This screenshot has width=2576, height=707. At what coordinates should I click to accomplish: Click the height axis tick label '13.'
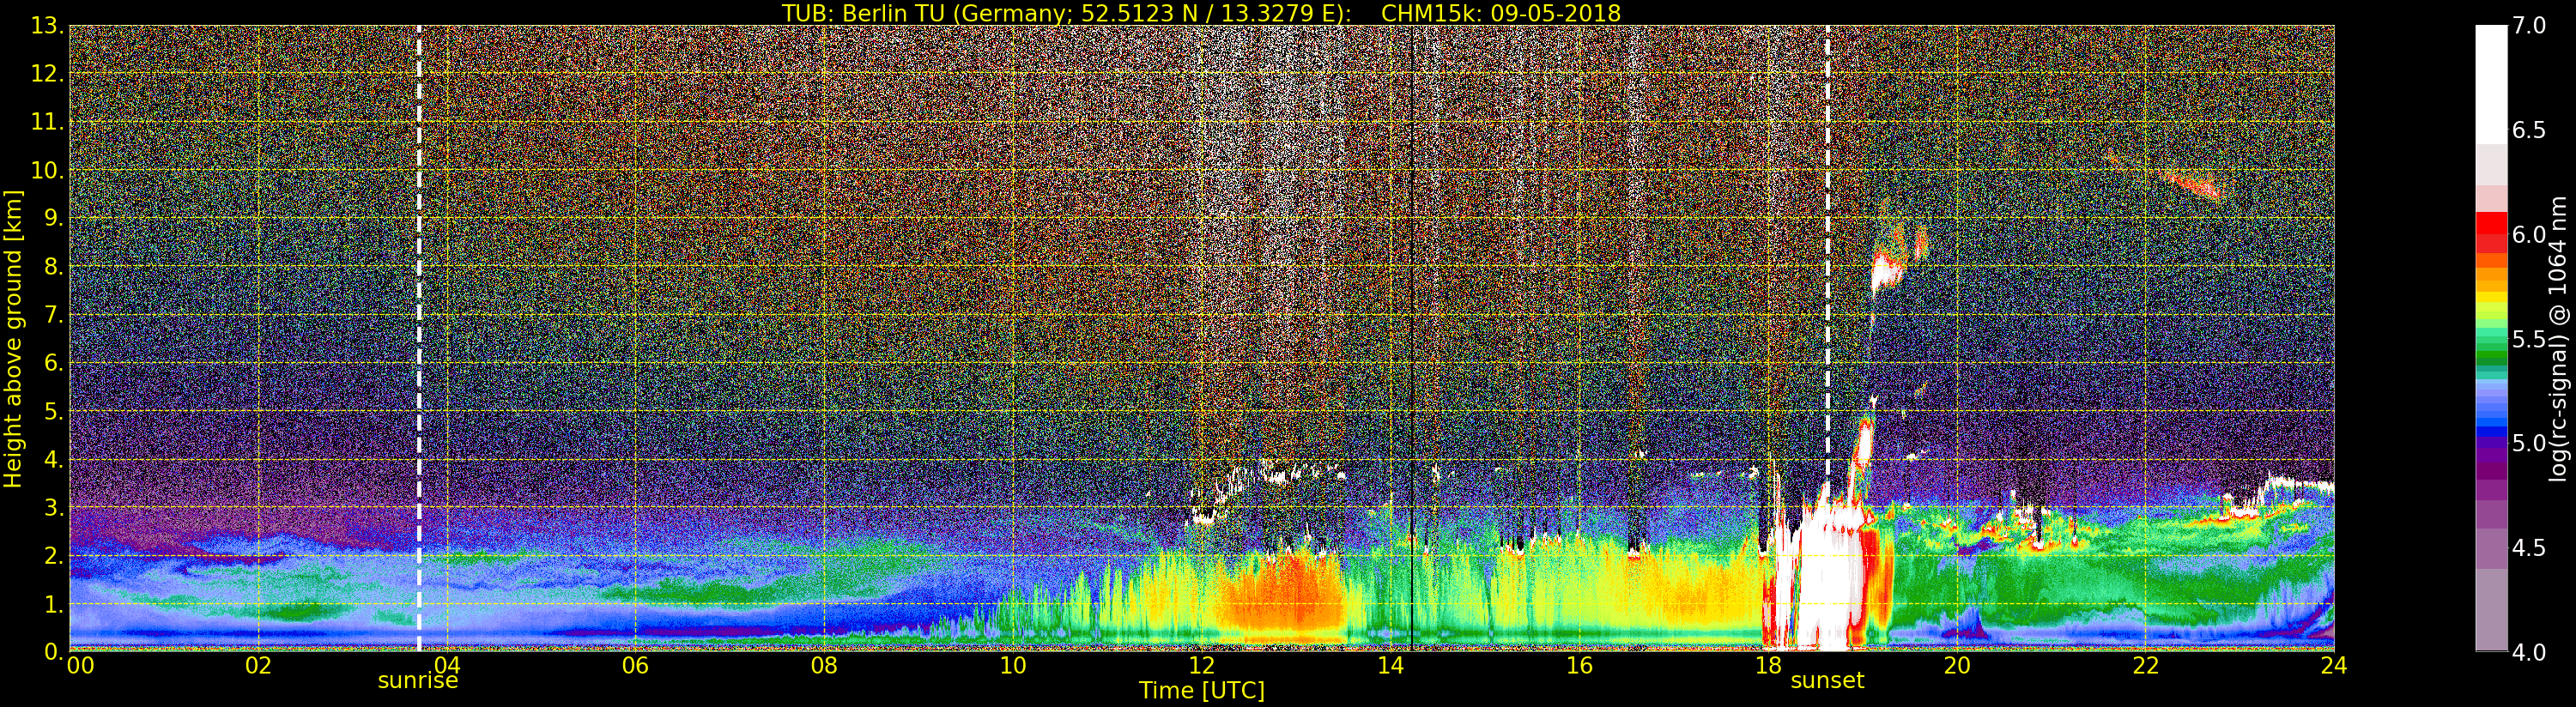(x=47, y=26)
